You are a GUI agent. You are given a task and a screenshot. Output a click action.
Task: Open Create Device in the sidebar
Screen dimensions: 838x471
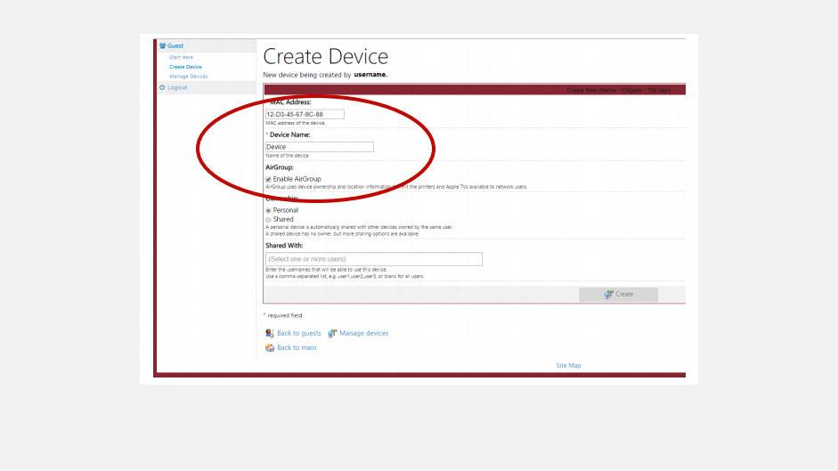click(185, 67)
